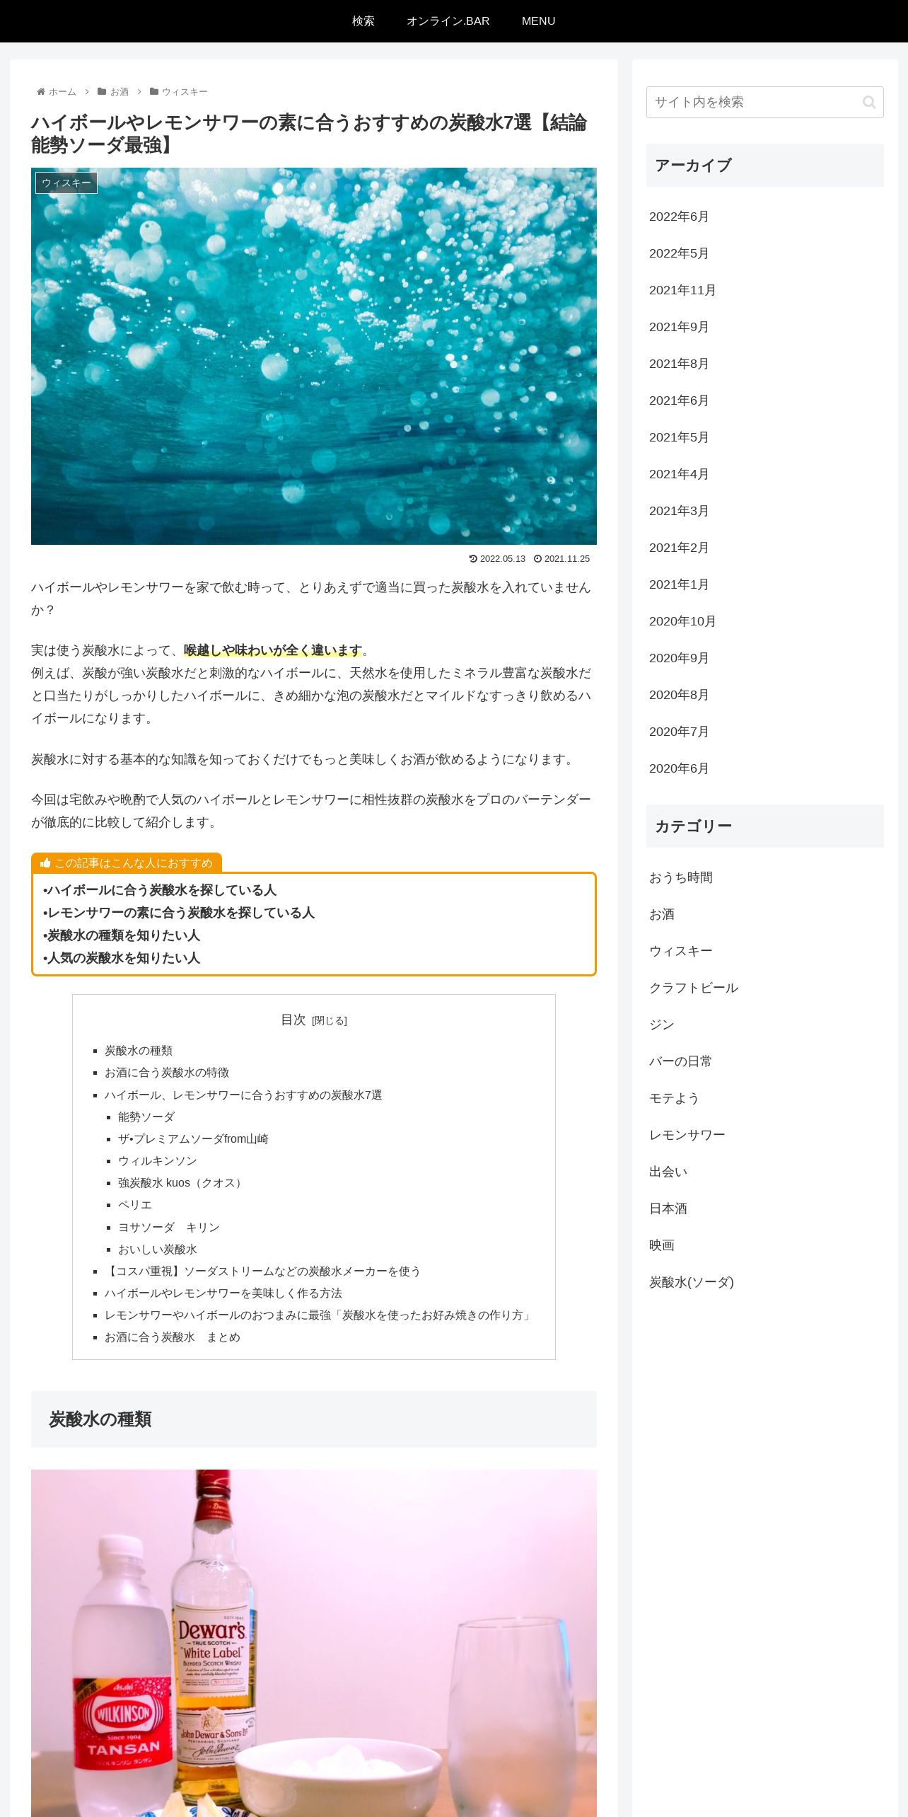
Task: Jump to ウィルキンソン section
Action: tap(158, 1161)
